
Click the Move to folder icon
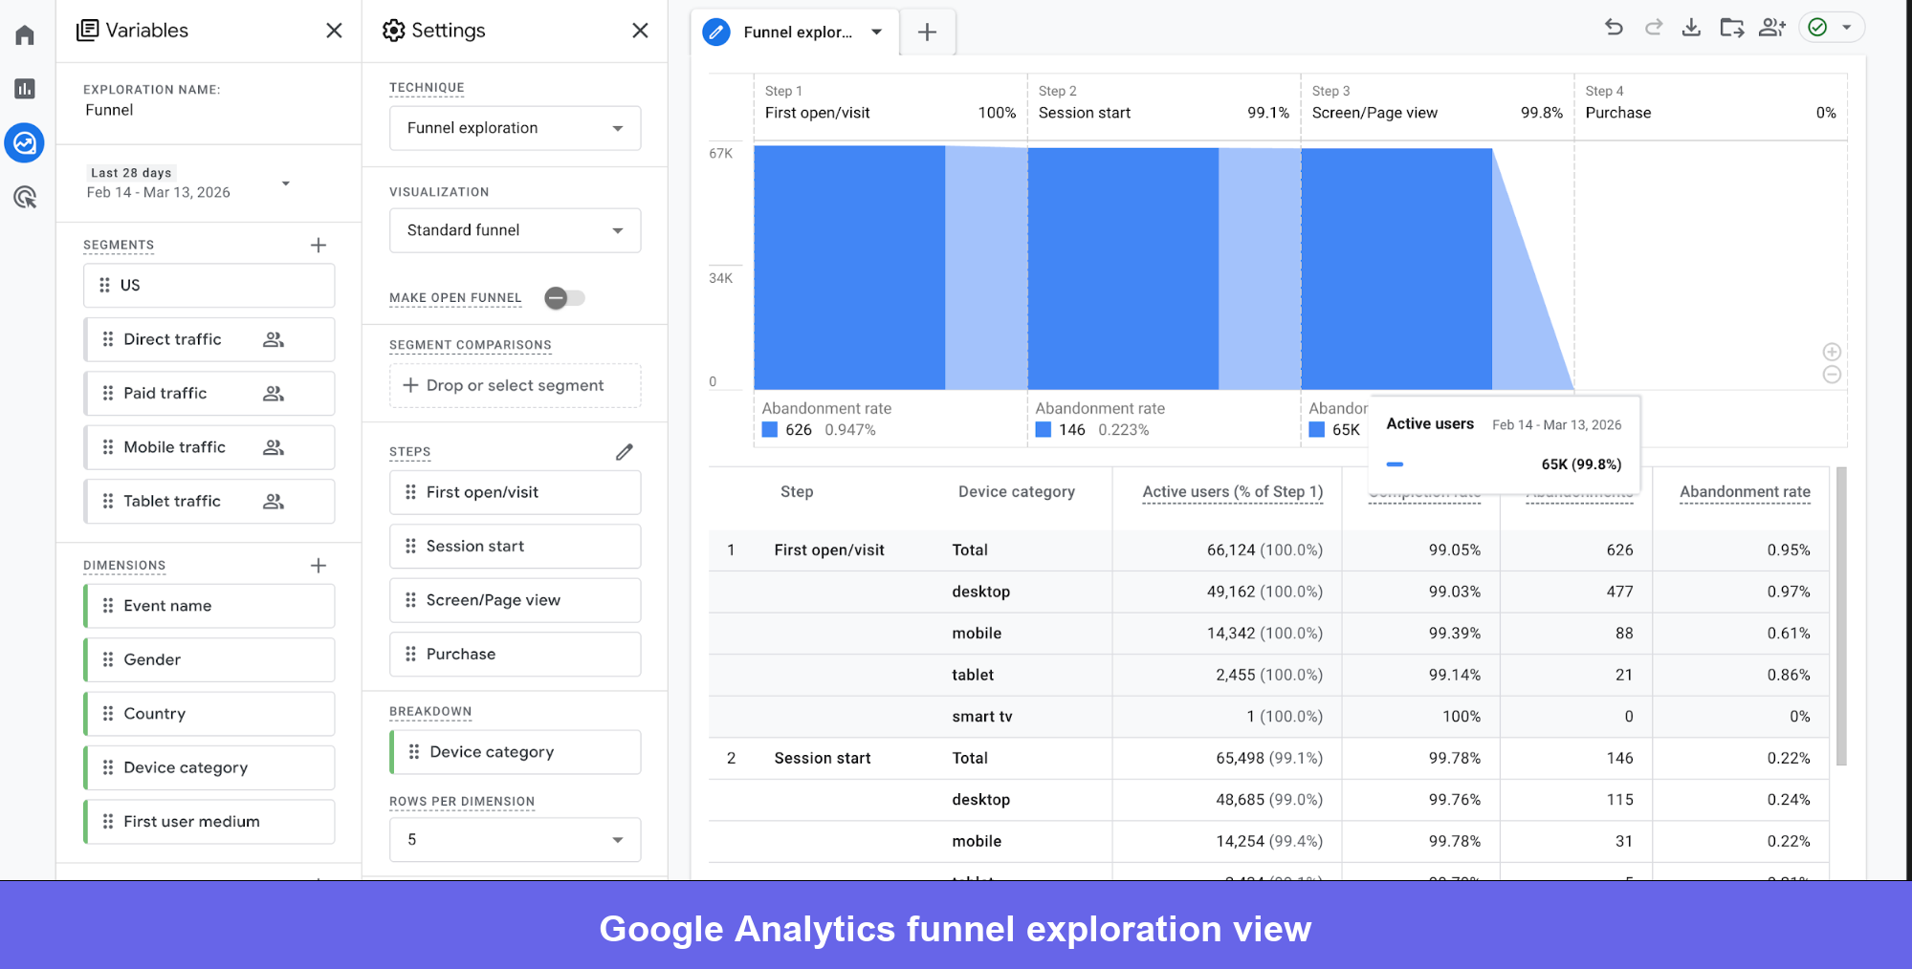1731,28
